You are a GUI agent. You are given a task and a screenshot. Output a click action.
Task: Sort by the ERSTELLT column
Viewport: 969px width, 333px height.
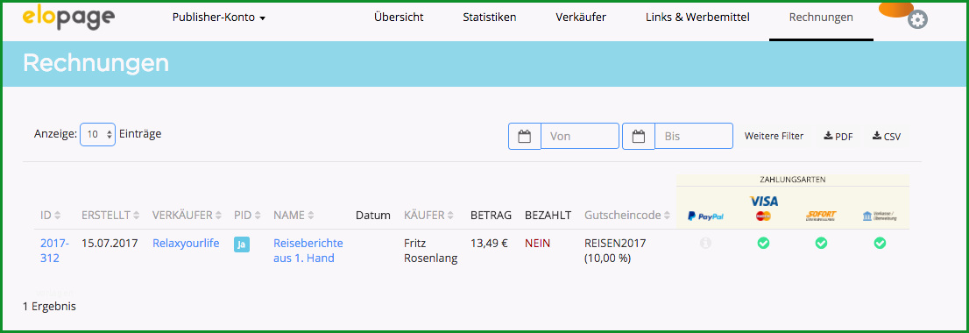coord(110,216)
